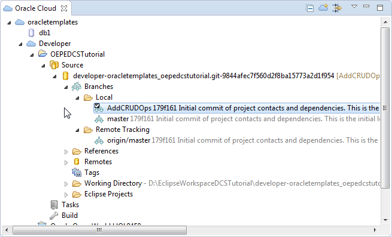This screenshot has height=237, width=392.
Task: Click the git repository cylinder icon
Action: click(65, 76)
